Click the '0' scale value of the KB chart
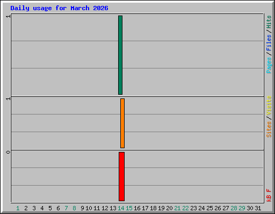The height and width of the screenshot is (214, 275). click(x=8, y=152)
